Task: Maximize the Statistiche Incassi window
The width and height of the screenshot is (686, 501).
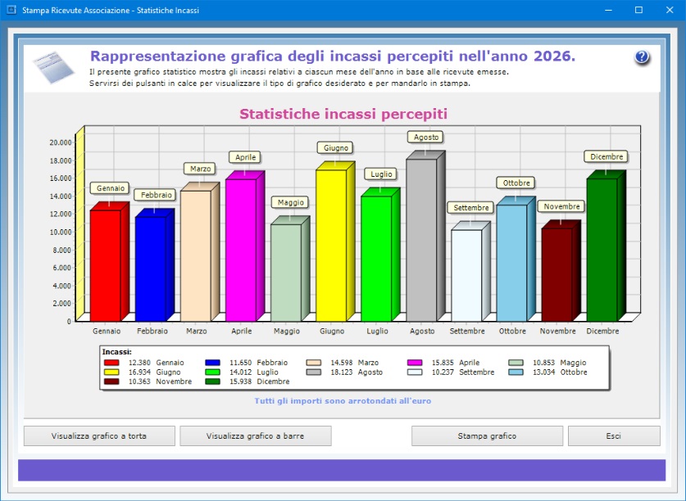Action: coord(638,10)
